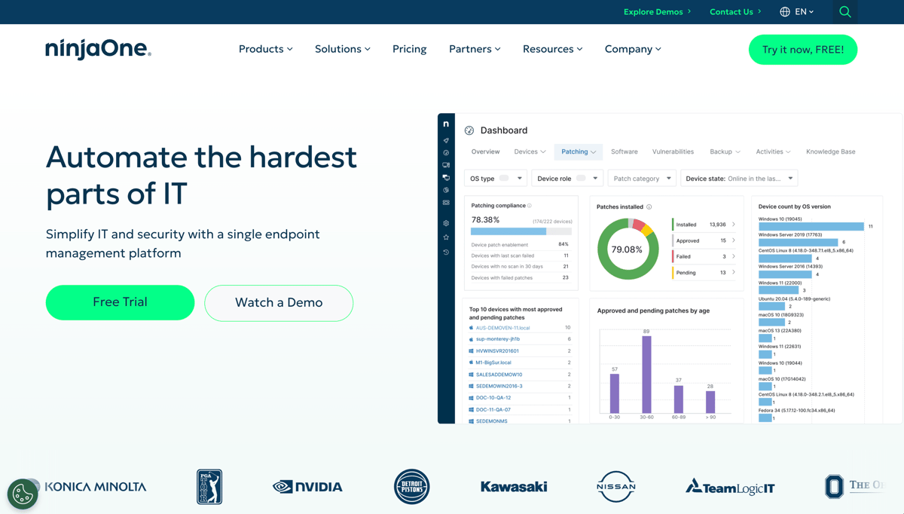The image size is (904, 514).
Task: Follow the Explore Demos link
Action: tap(658, 12)
